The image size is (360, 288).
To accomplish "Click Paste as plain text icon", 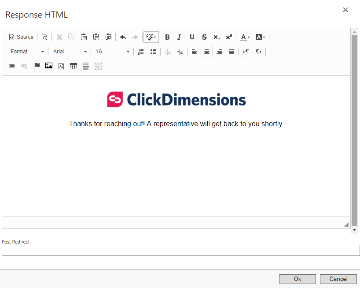I will 96,37.
